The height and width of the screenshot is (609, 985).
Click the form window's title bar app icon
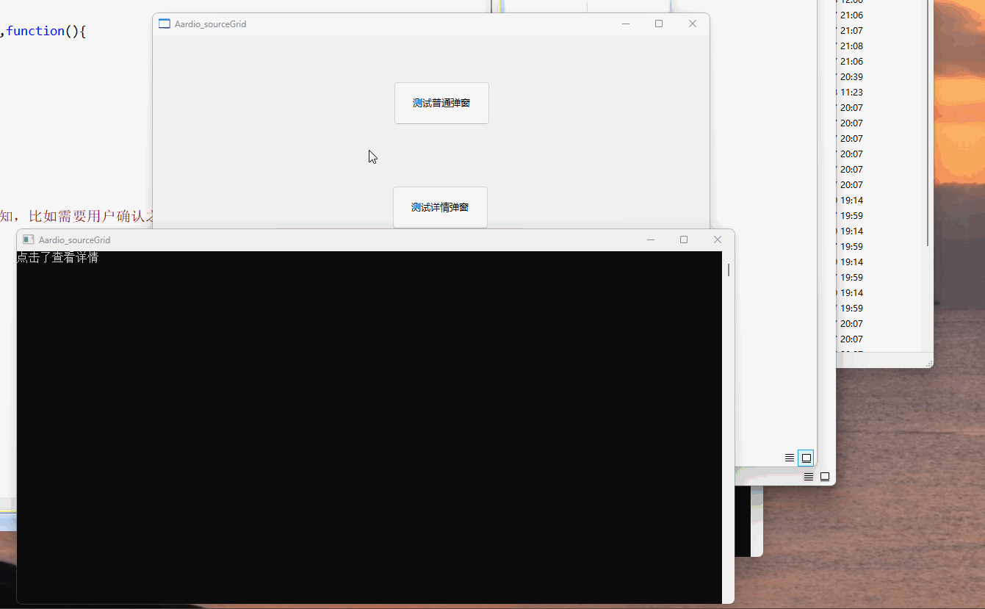[165, 24]
